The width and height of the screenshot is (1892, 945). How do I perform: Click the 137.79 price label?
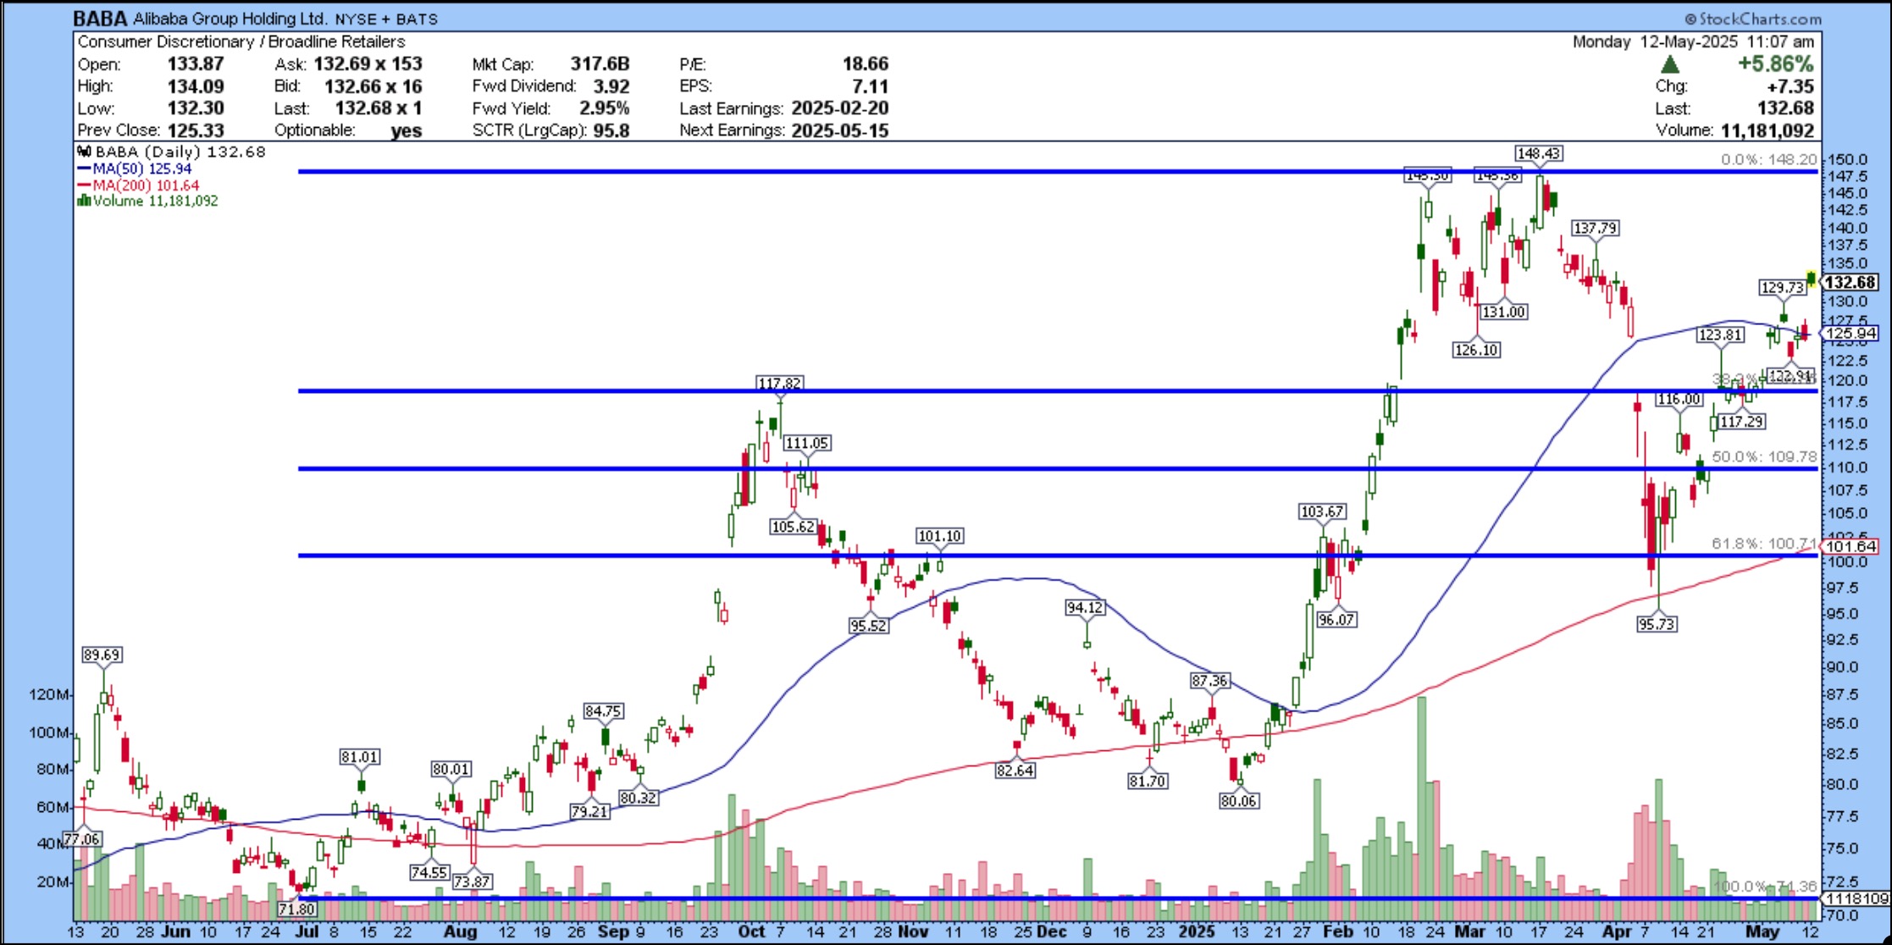[x=1596, y=228]
